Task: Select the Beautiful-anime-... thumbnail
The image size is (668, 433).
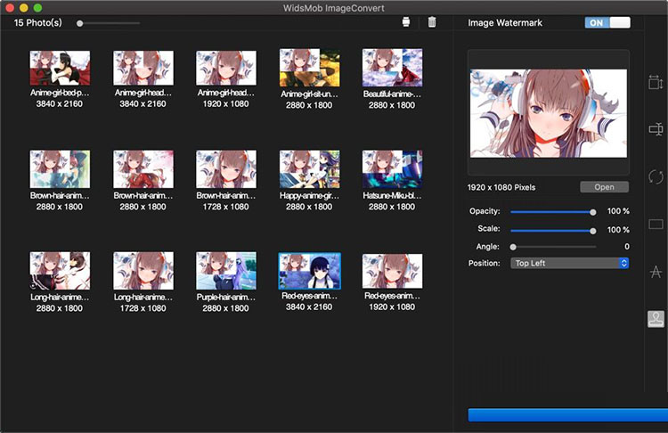Action: pyautogui.click(x=393, y=68)
